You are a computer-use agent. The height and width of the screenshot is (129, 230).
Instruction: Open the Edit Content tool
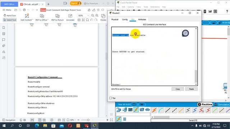27,18
